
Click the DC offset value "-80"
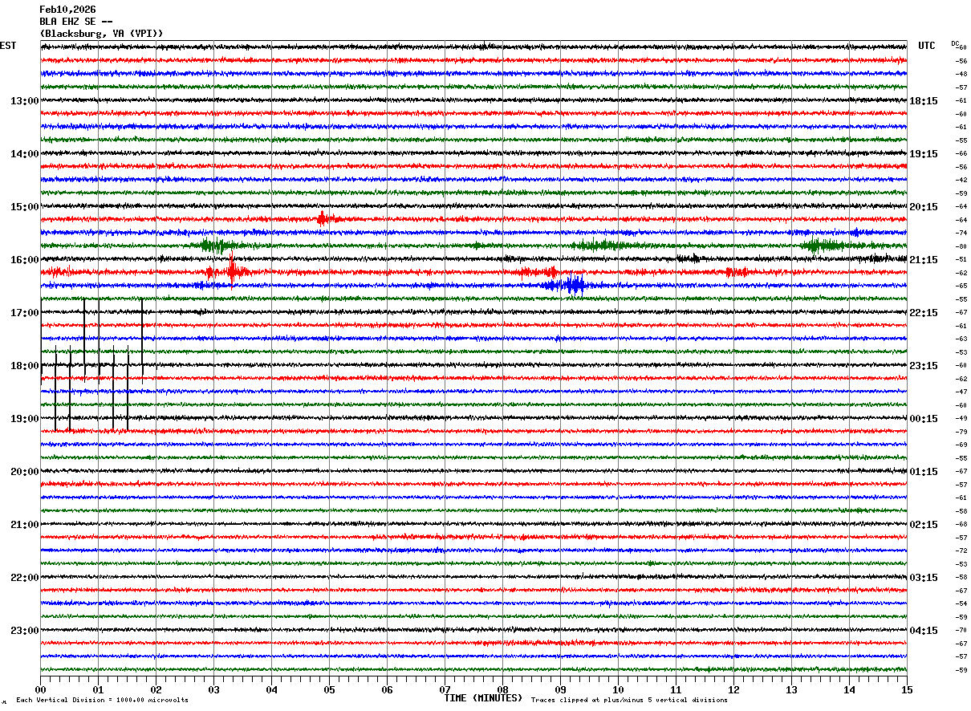[x=961, y=246]
